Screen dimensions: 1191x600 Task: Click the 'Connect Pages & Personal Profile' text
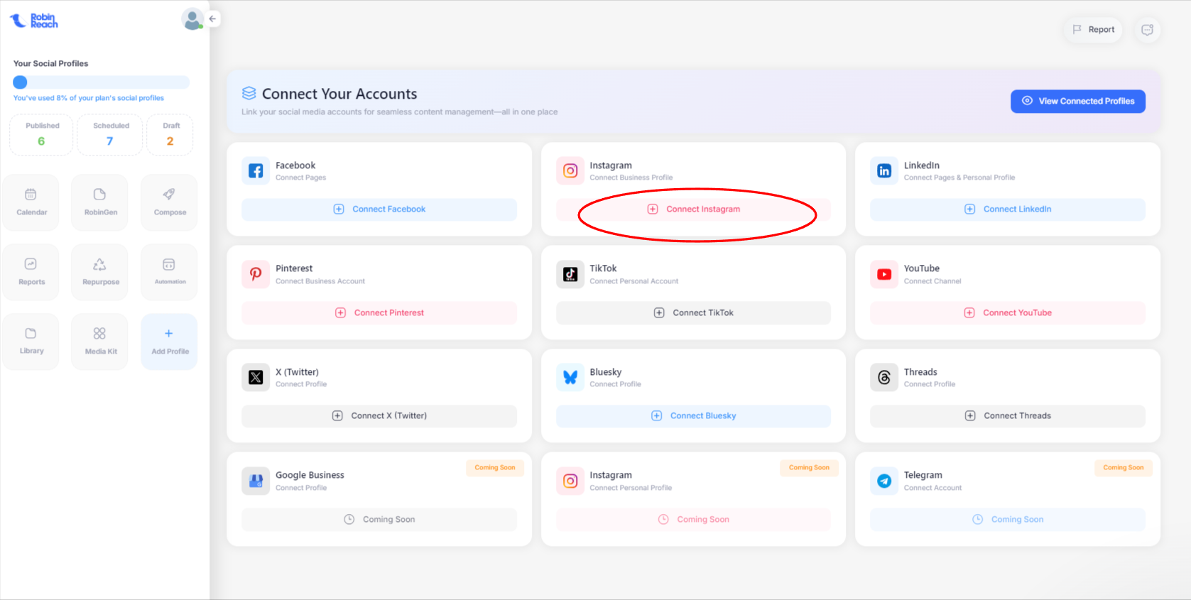tap(959, 178)
